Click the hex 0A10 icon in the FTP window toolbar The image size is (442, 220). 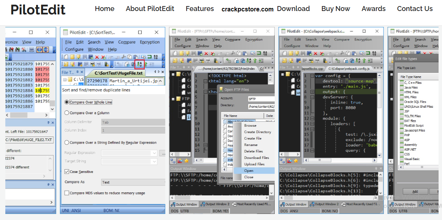coord(266,53)
